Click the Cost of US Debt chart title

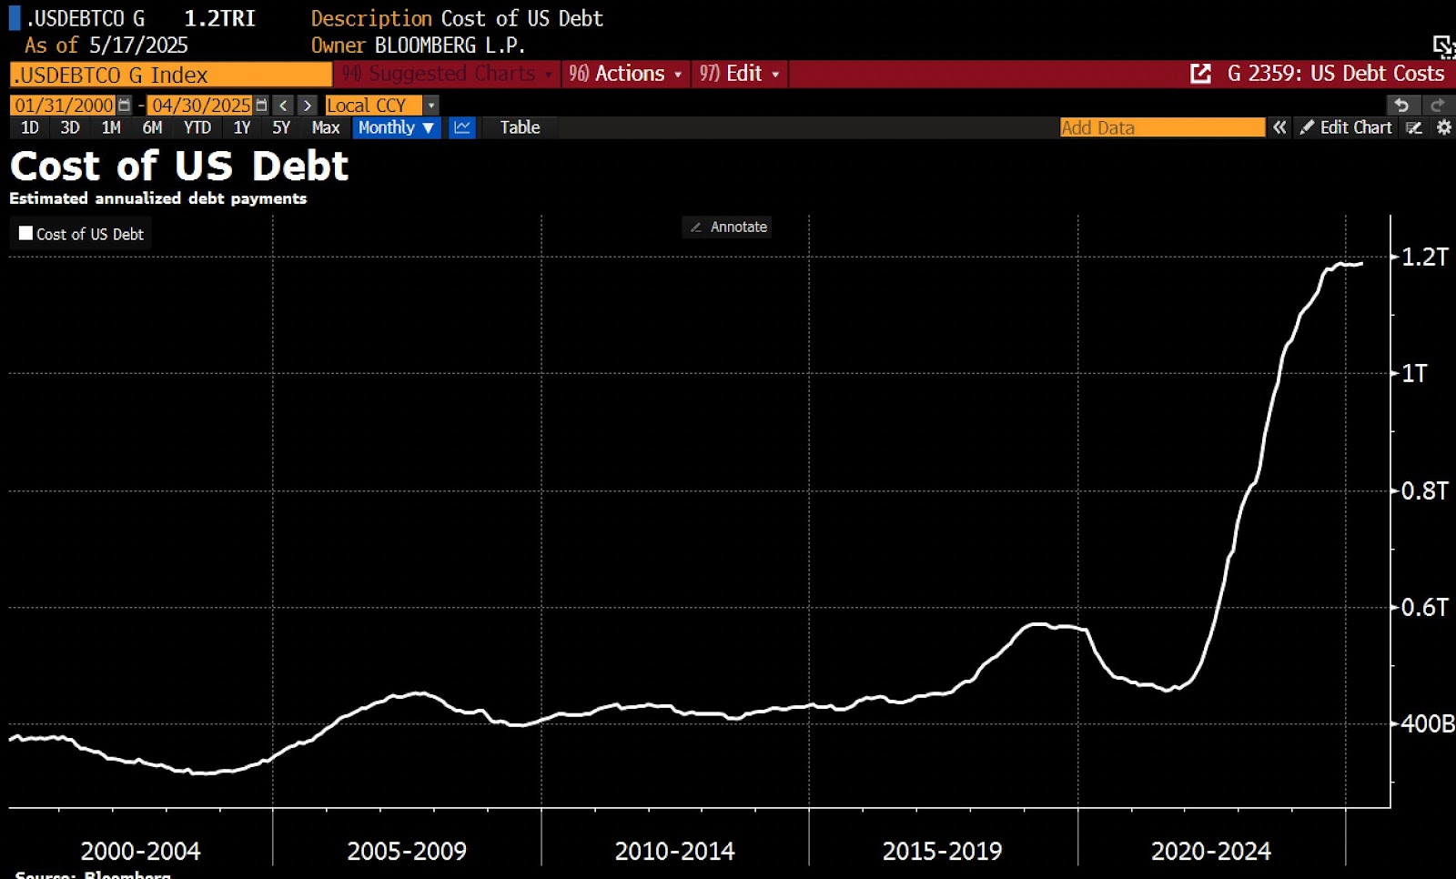click(179, 166)
